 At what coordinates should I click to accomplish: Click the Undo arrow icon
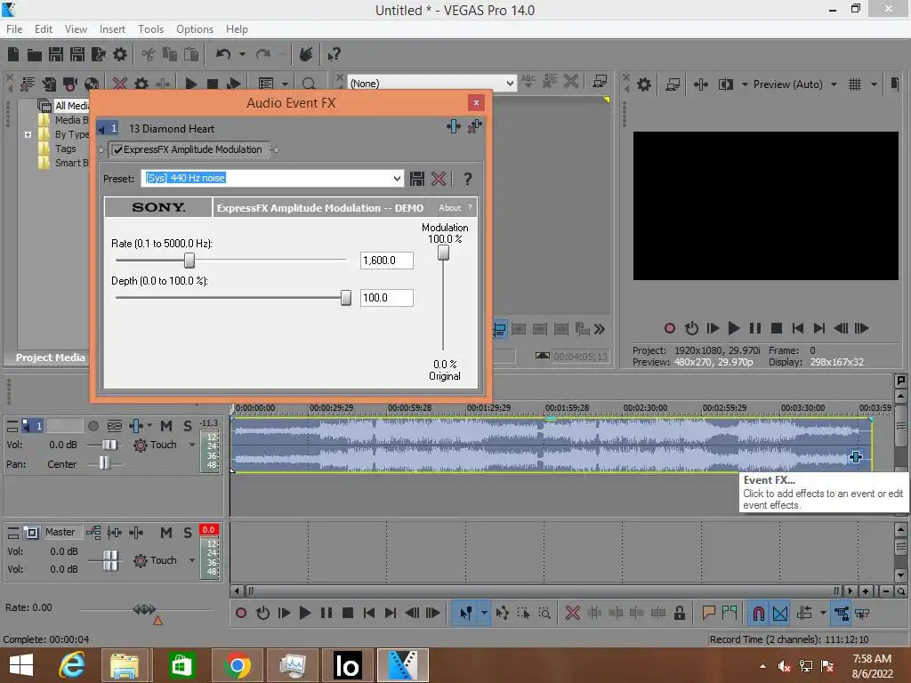[x=223, y=54]
